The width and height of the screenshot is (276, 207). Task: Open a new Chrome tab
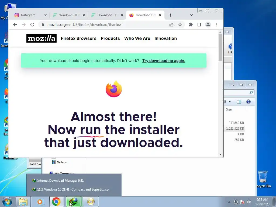click(170, 15)
